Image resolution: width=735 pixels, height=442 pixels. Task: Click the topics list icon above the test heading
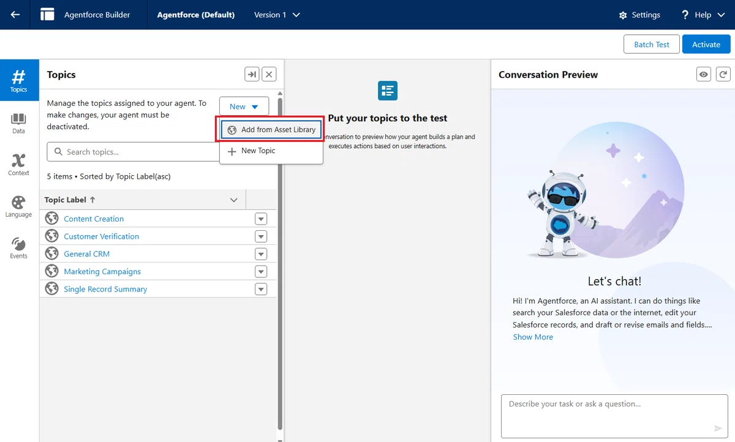click(x=388, y=91)
